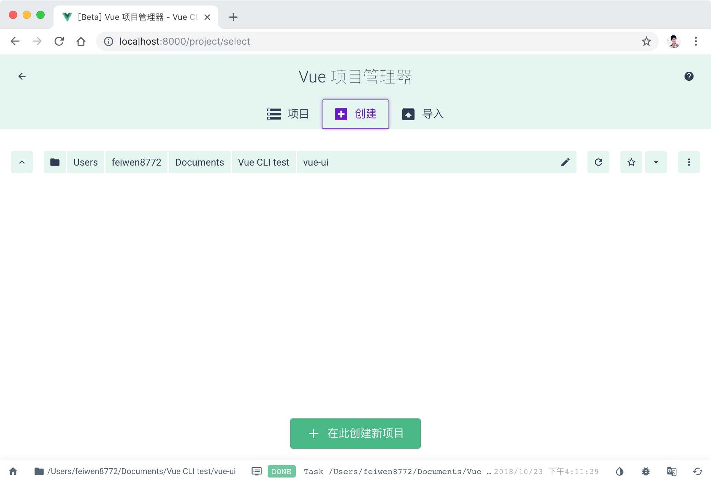Click the browser back arrow
The image size is (711, 483).
coord(15,41)
